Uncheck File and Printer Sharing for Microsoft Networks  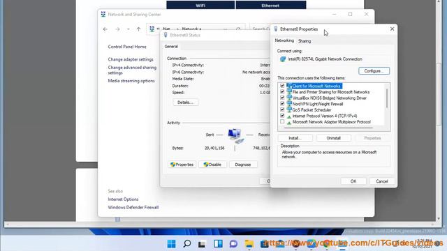point(282,91)
